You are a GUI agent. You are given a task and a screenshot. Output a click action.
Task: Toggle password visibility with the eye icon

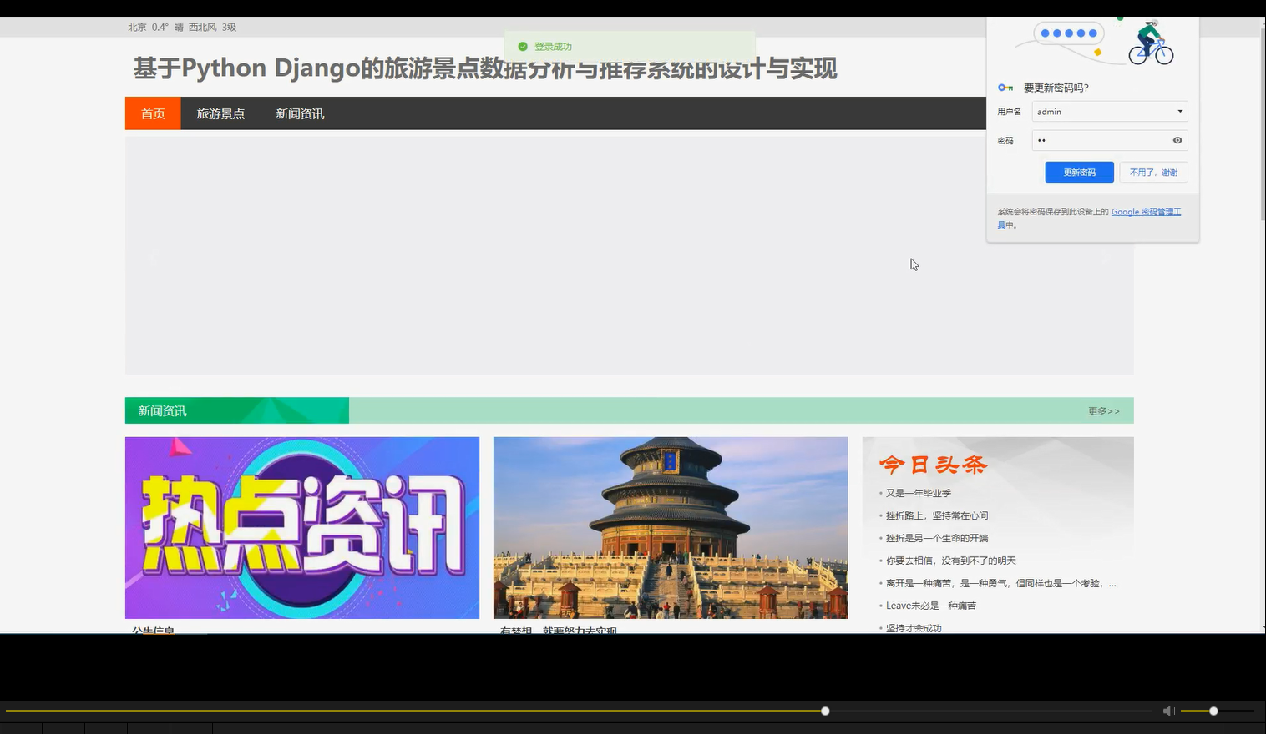(1177, 140)
